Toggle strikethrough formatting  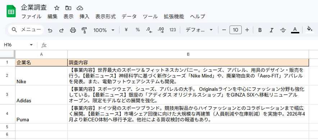pyautogui.click(x=283, y=30)
